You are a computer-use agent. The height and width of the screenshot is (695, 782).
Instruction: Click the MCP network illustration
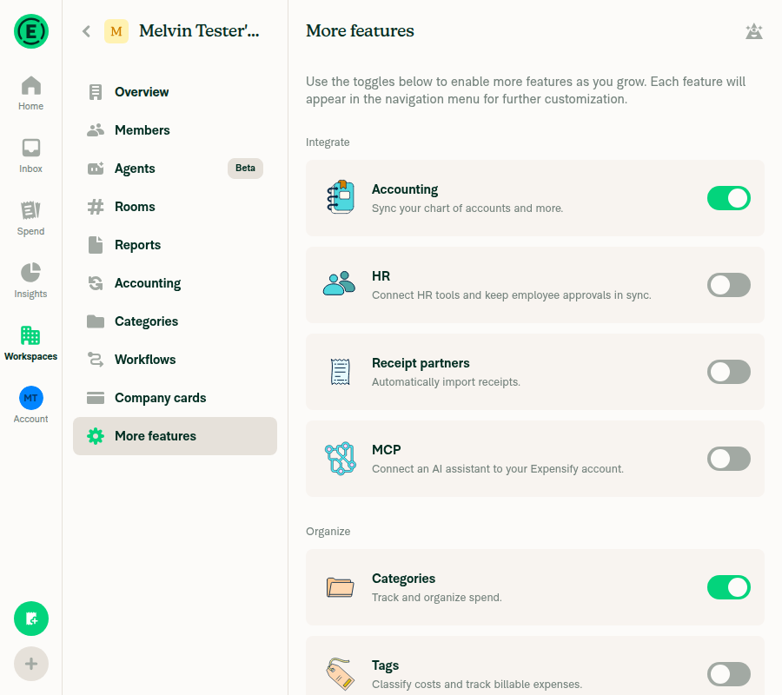(340, 458)
